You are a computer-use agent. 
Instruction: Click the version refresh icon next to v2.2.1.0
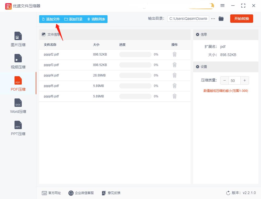pos(227,193)
